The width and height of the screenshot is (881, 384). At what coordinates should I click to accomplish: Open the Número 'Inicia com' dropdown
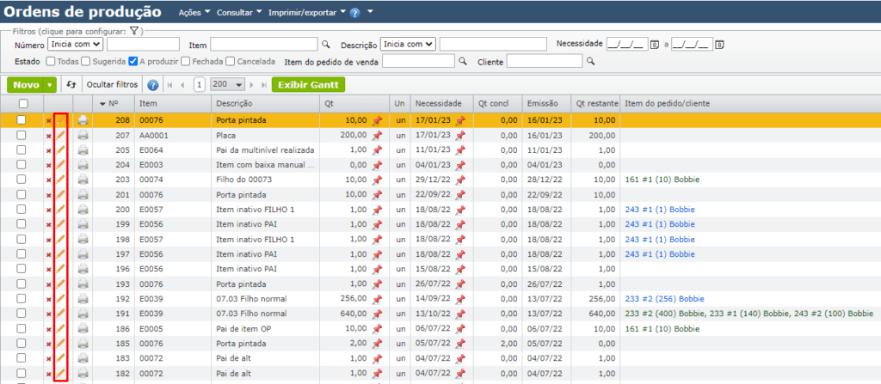point(76,44)
